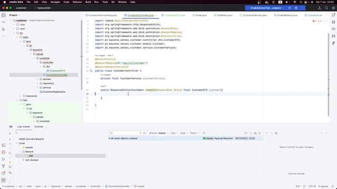Viewport: 337px width, 189px height.
Task: Toggle regex option in Git log search
Action: click(141, 133)
